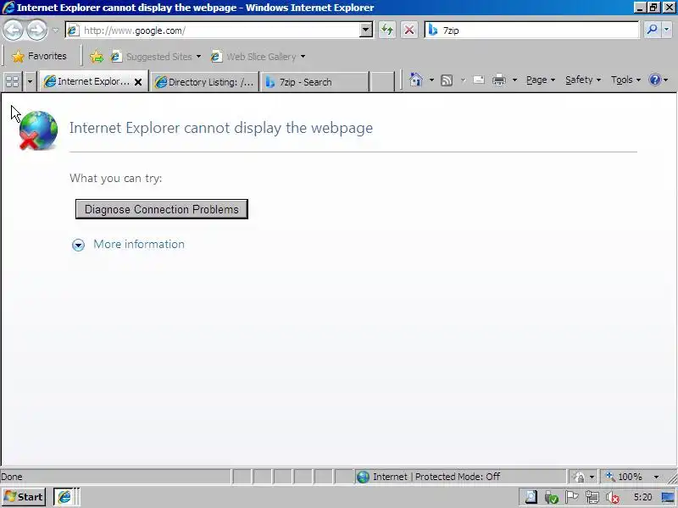Open zoom level dropdown arrow
This screenshot has height=508, width=678.
click(656, 477)
